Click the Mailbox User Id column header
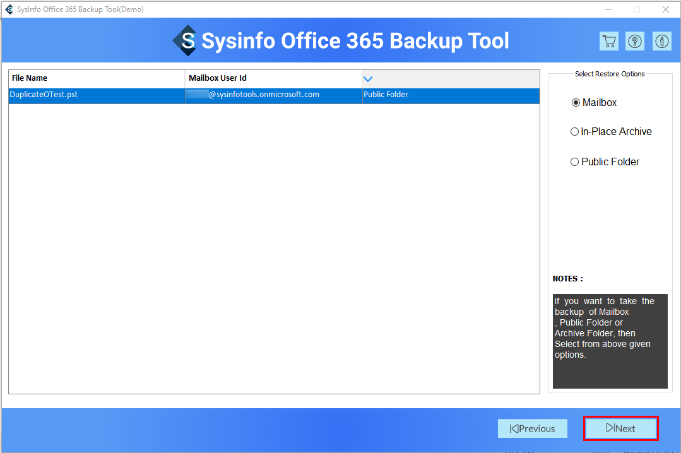 tap(273, 79)
